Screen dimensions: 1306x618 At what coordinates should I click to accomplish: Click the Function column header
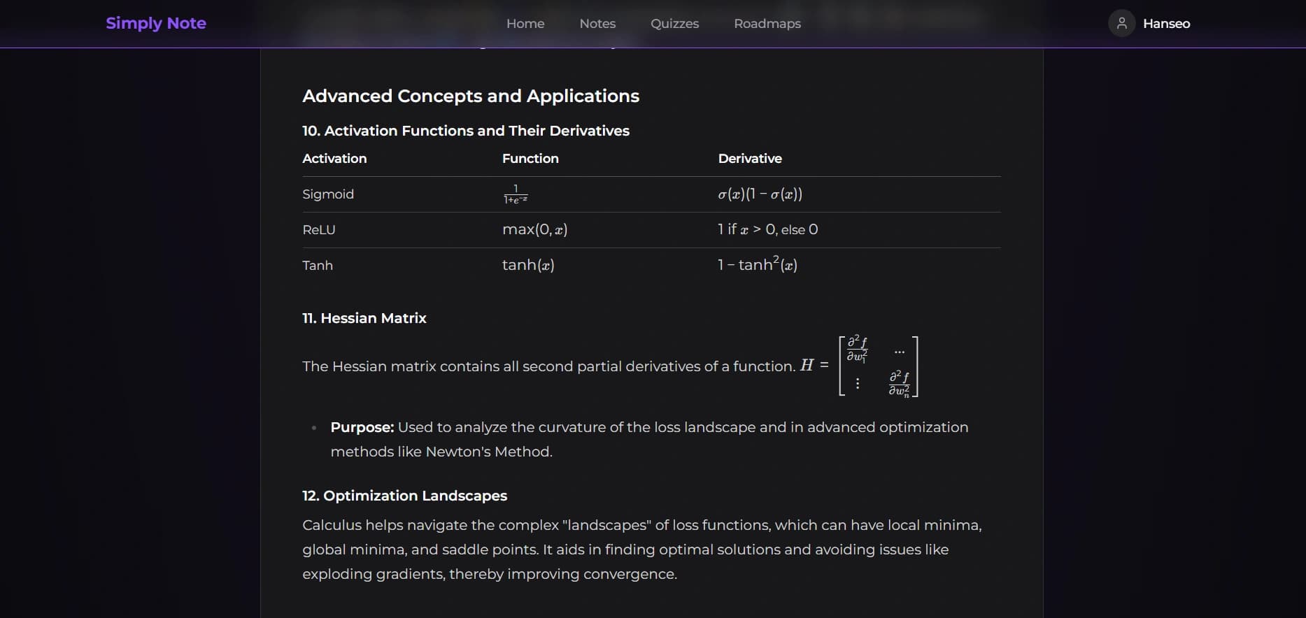[x=530, y=159]
